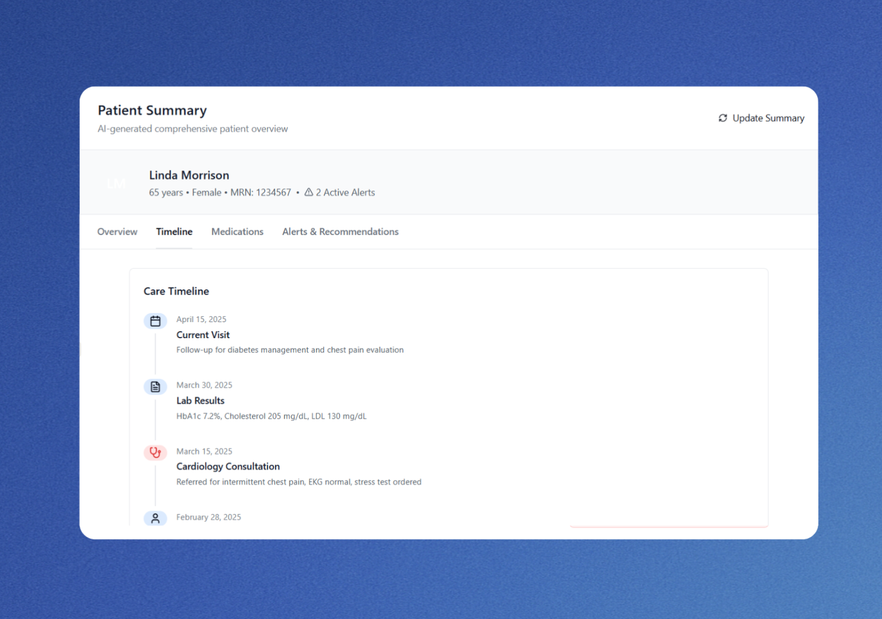Click the Care Timeline heading
The image size is (882, 619).
[x=176, y=291]
